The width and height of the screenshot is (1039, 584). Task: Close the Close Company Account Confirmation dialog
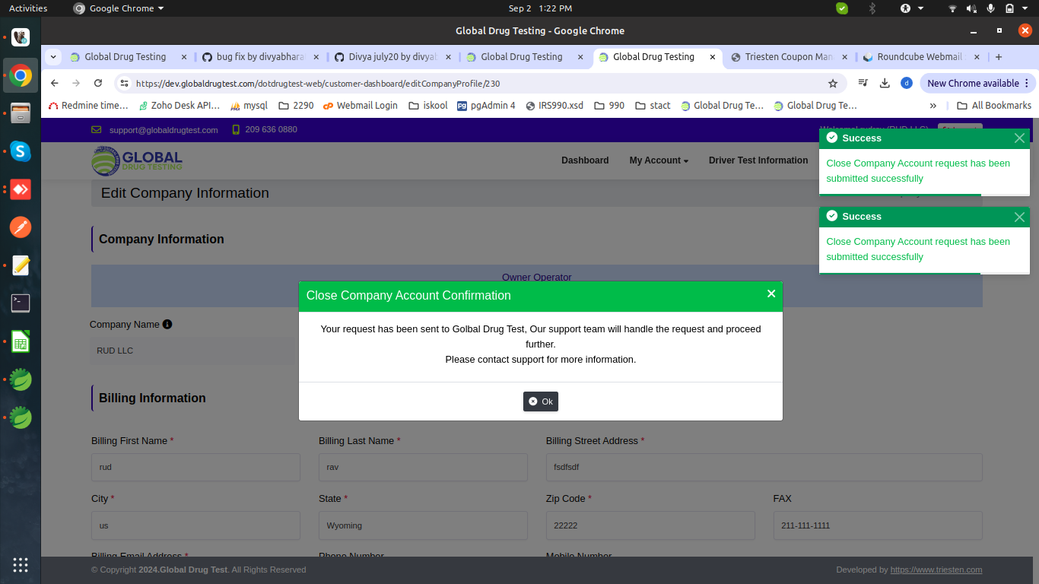pos(771,294)
